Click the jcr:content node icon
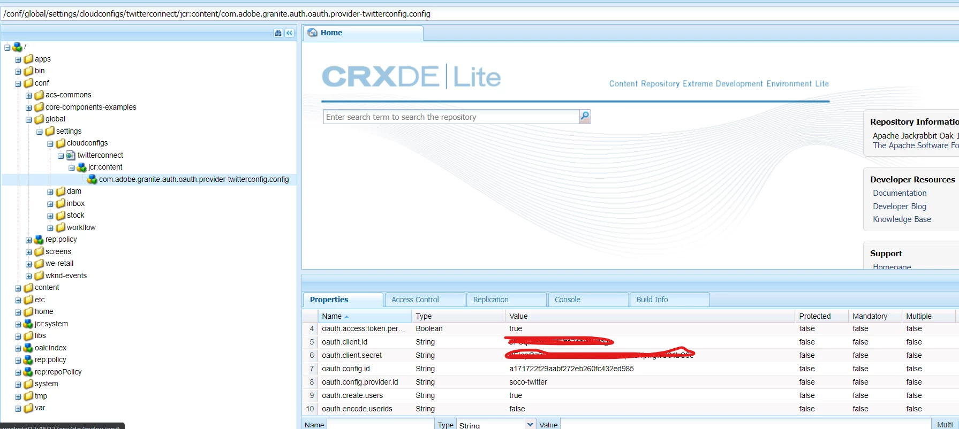The height and width of the screenshot is (429, 959). 81,167
